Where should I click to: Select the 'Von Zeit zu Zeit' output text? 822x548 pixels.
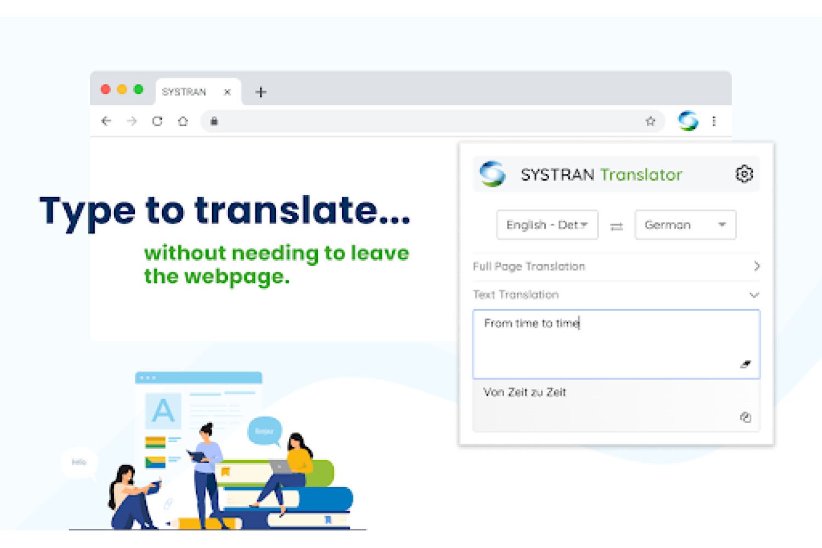[524, 392]
